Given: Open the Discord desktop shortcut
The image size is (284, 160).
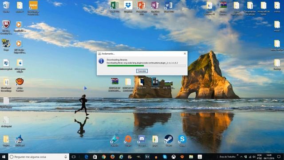Looking at the screenshot, I should 142,140.
